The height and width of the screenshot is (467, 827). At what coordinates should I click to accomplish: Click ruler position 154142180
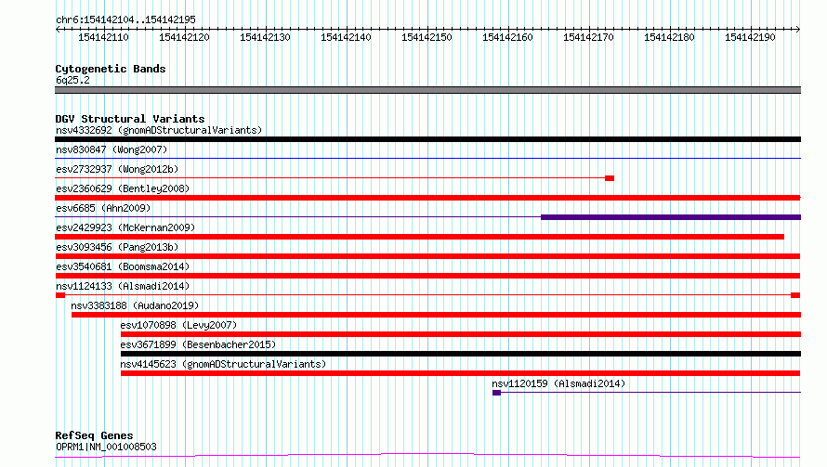[669, 37]
